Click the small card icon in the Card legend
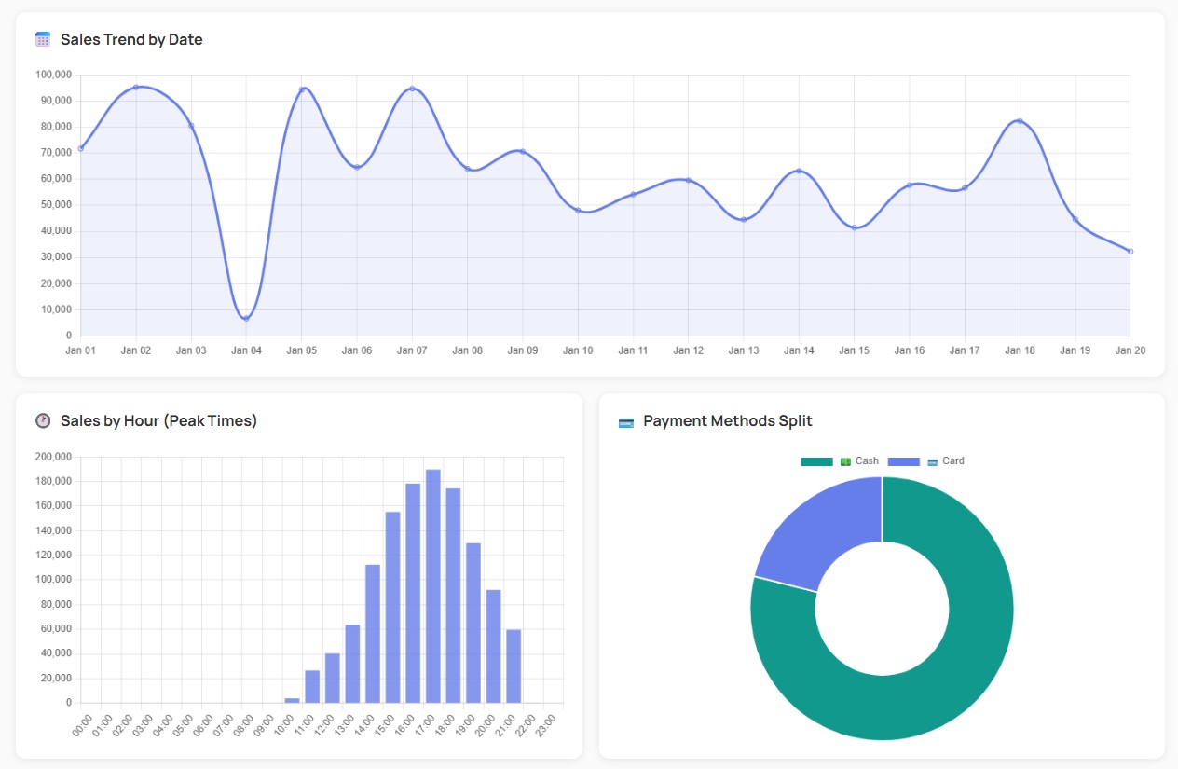Image resolution: width=1178 pixels, height=769 pixels. (x=932, y=460)
